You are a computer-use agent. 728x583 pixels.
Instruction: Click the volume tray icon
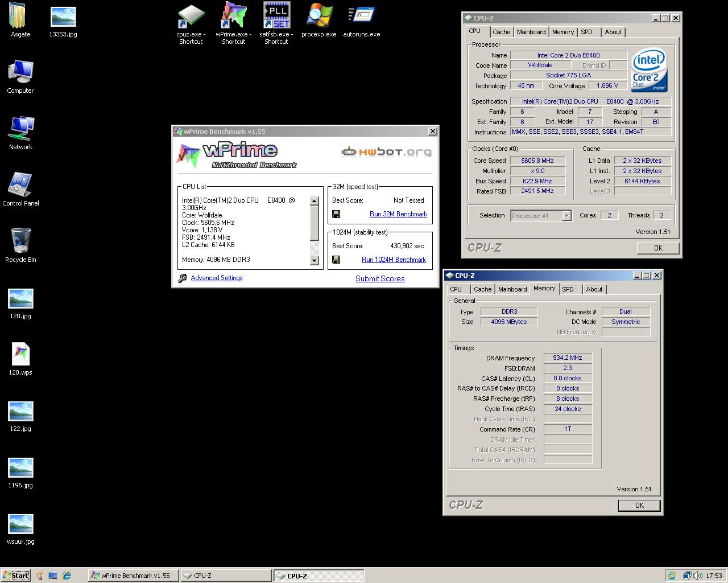click(x=697, y=576)
